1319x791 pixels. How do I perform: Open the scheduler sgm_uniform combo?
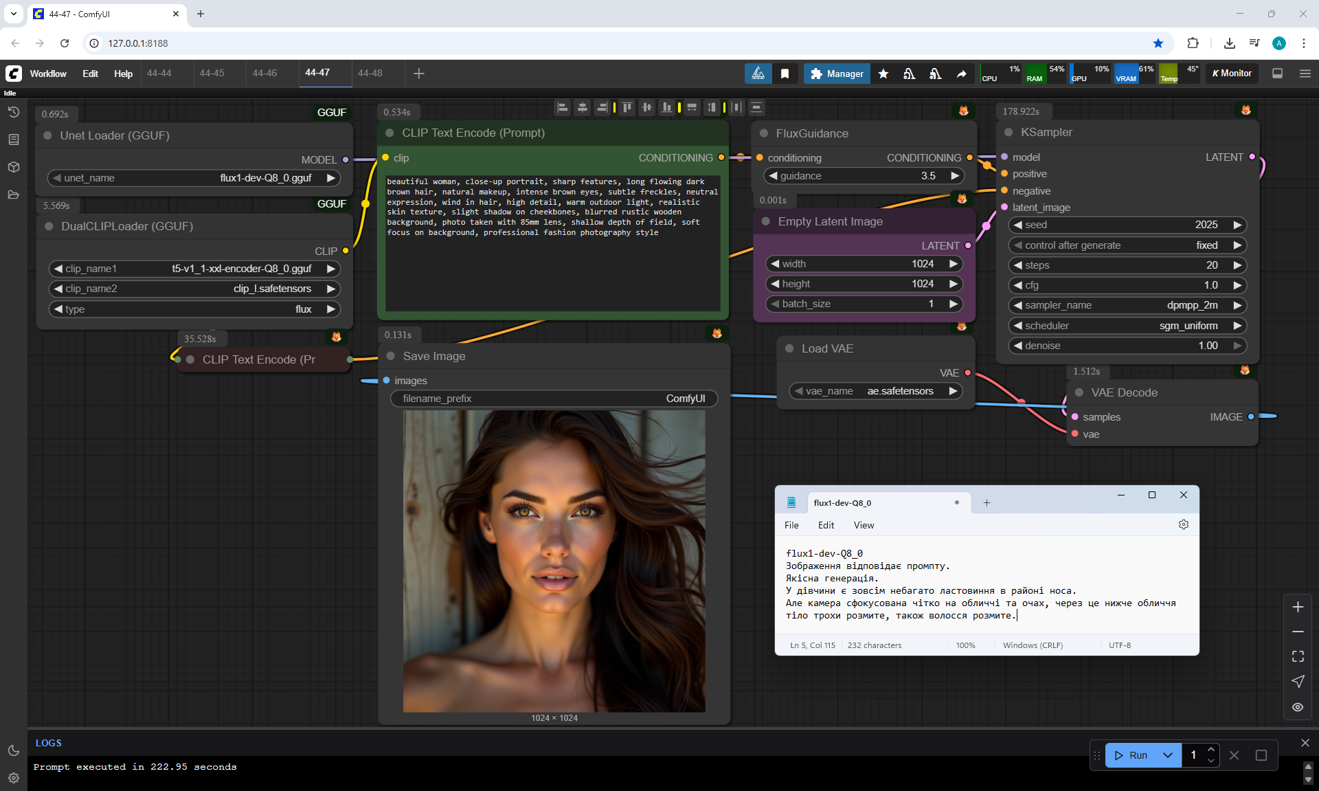pyautogui.click(x=1127, y=326)
